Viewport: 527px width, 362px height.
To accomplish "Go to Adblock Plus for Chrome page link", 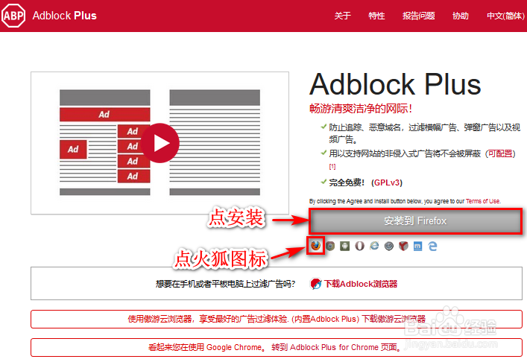I will click(336, 347).
